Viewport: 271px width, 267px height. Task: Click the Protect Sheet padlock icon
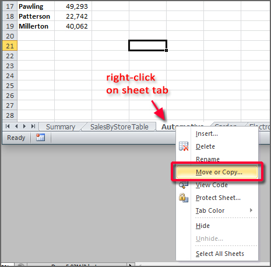(184, 198)
